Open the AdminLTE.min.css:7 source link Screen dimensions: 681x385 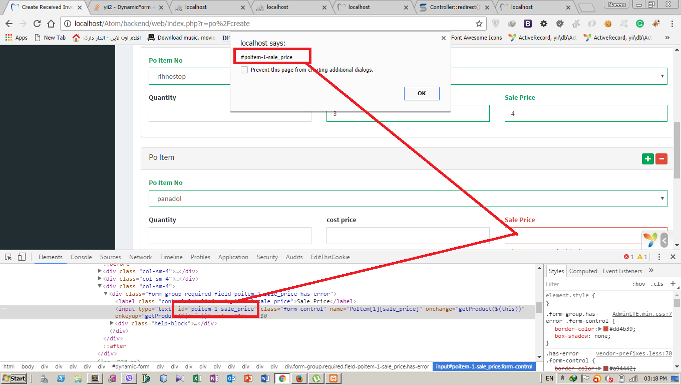[x=642, y=314]
